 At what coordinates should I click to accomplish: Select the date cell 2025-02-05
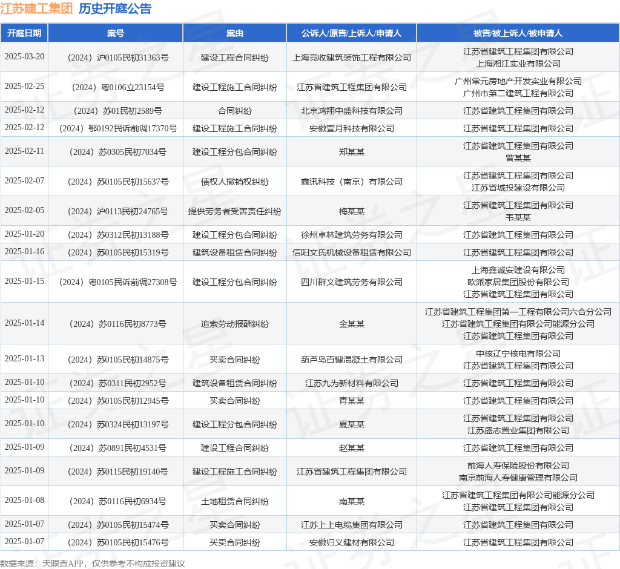[x=24, y=211]
